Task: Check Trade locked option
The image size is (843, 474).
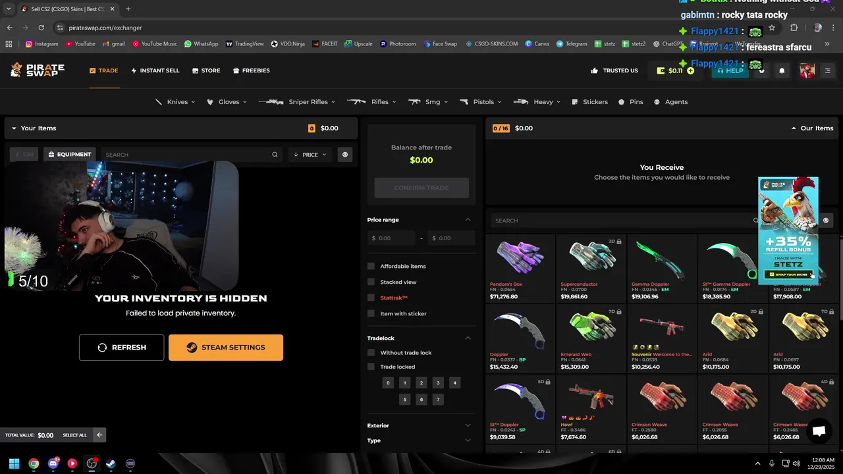Action: coord(371,367)
